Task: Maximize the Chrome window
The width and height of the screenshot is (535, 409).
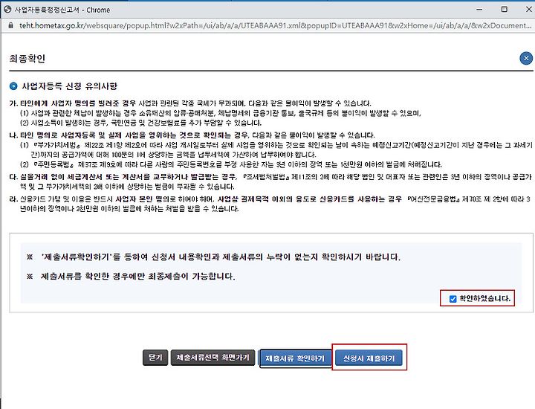Action: coord(505,9)
